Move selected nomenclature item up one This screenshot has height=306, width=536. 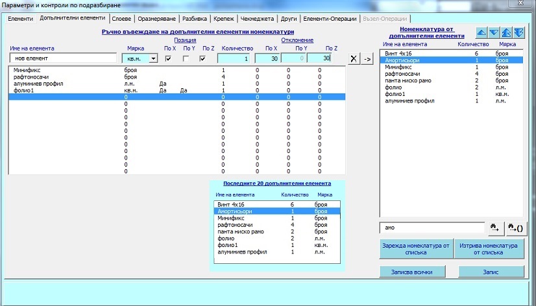click(481, 33)
